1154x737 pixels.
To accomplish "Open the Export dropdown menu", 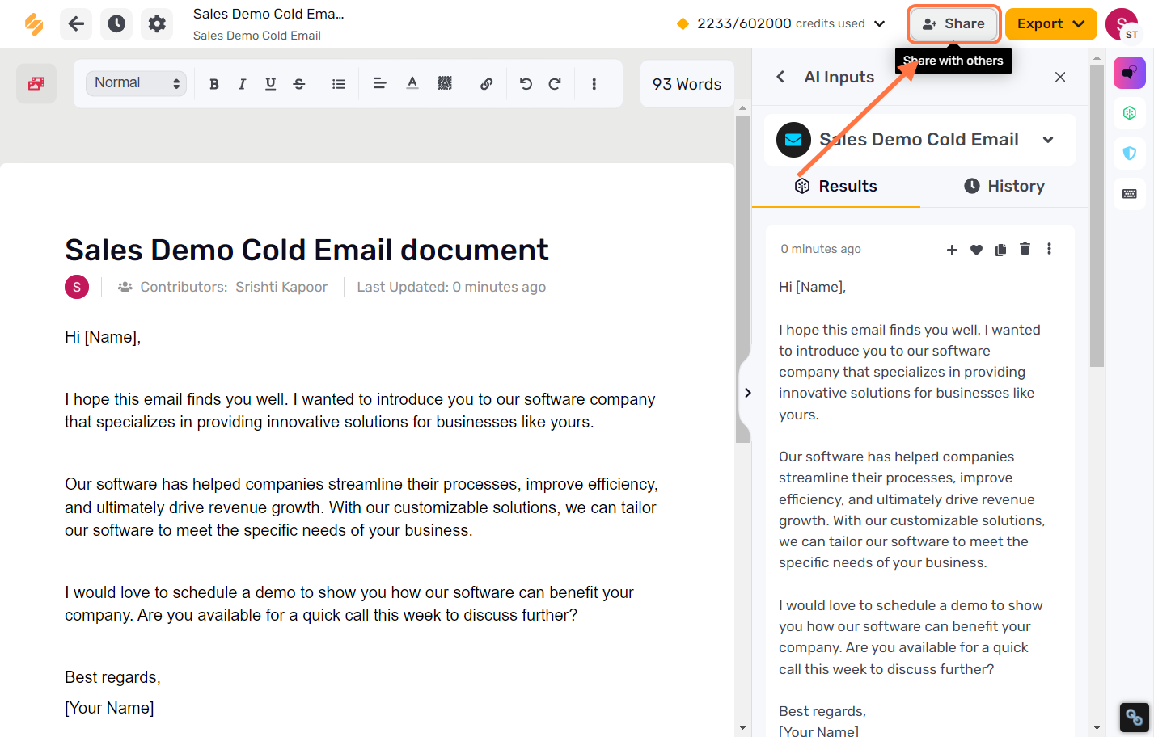I will point(1051,24).
